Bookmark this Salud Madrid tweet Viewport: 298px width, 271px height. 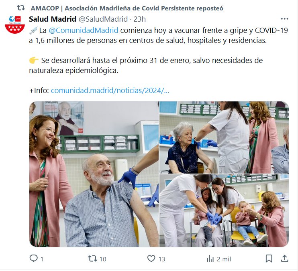269,259
